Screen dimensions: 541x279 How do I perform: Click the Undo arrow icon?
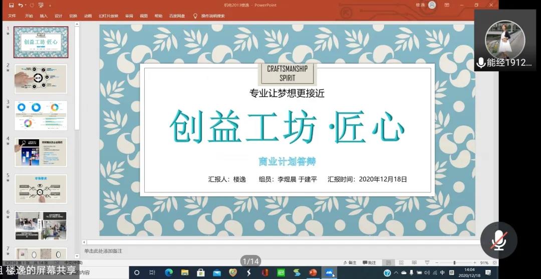coord(21,5)
